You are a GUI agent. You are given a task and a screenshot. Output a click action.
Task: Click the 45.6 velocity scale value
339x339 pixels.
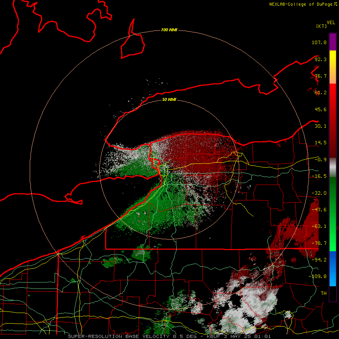321,109
